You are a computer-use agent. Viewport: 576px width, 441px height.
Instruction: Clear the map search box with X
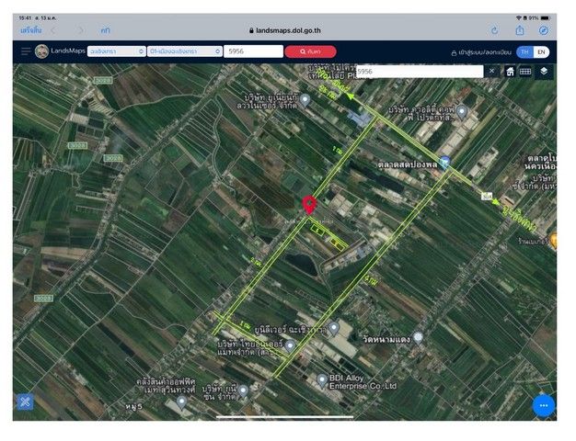[490, 71]
